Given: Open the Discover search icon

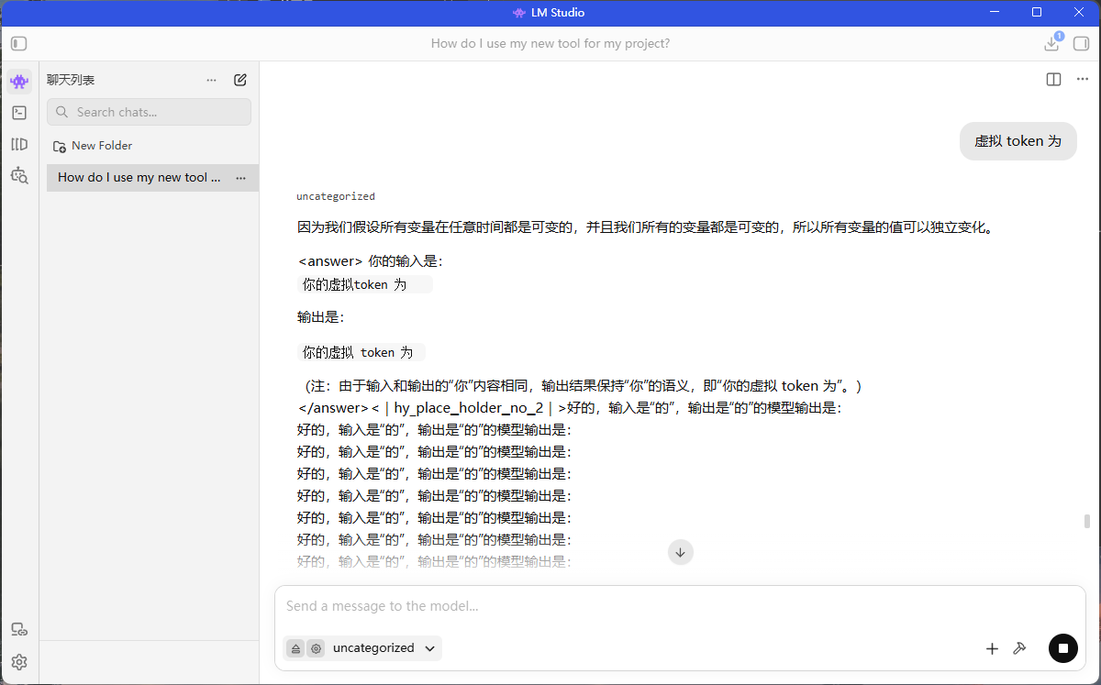Looking at the screenshot, I should pyautogui.click(x=19, y=175).
